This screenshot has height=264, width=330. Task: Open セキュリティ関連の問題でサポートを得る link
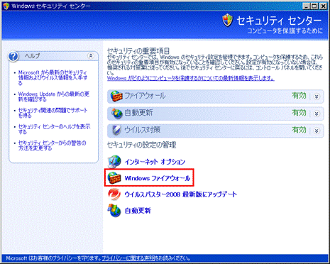[53, 113]
